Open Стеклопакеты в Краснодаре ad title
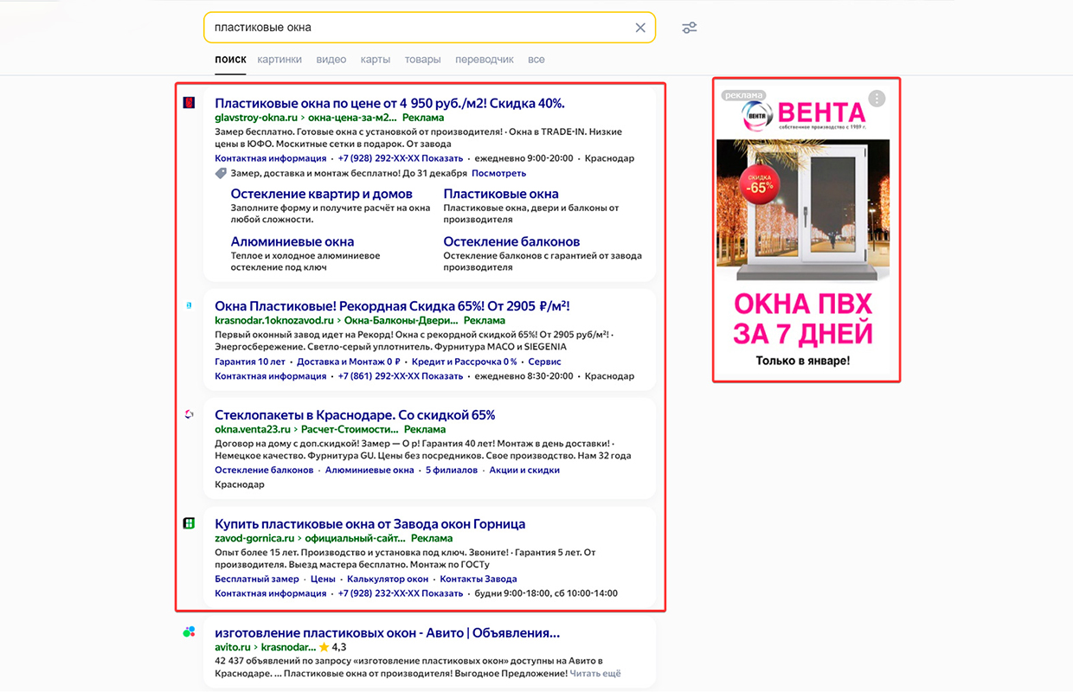This screenshot has height=692, width=1073. point(355,414)
